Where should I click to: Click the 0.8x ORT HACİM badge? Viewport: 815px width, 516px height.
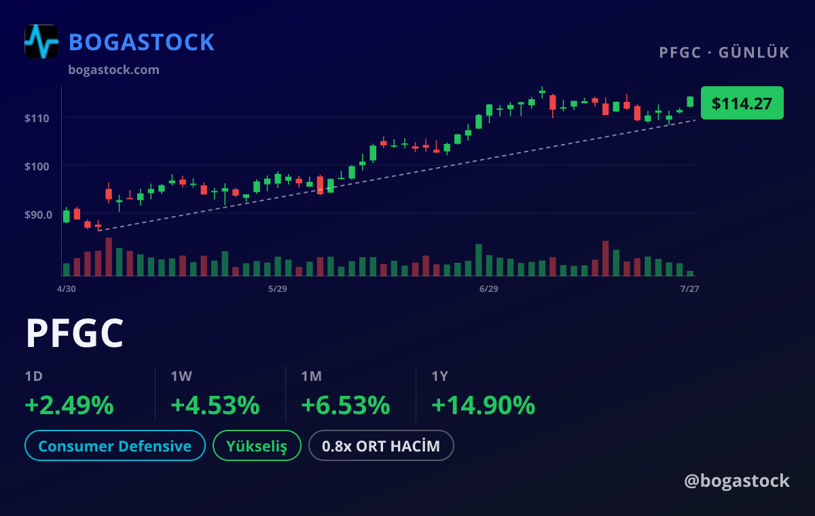click(381, 446)
